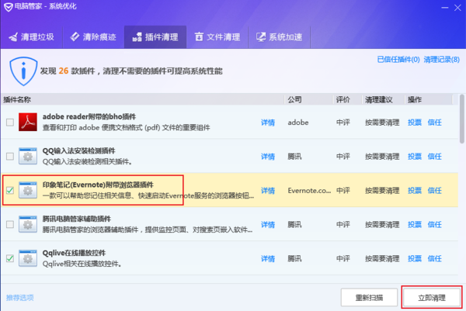Switch to the 清理垃圾 tab
This screenshot has width=466, height=311.
(32, 36)
